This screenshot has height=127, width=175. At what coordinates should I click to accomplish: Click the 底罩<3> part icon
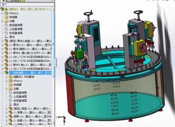pos(10,117)
